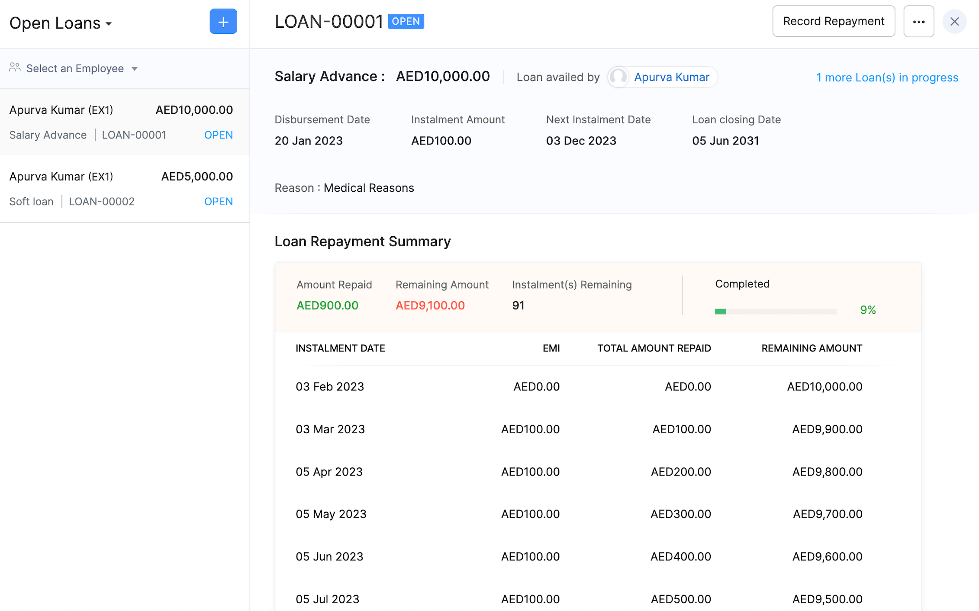
Task: Close the LOAN-00001 detail view
Action: tap(954, 21)
